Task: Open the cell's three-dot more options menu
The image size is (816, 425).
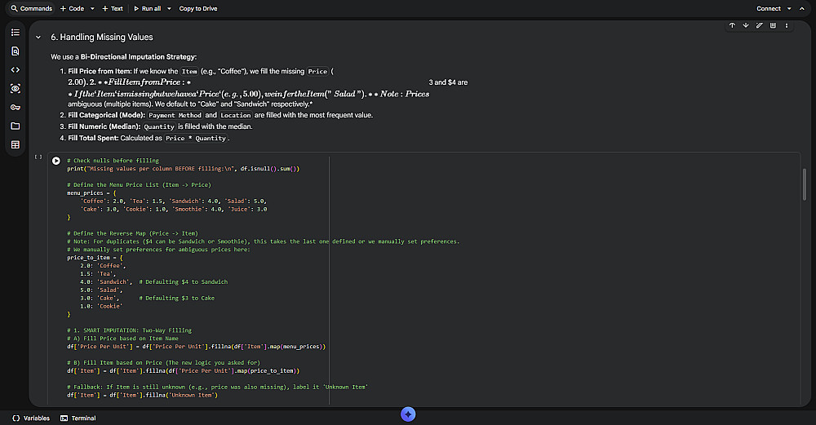Action: tap(787, 25)
